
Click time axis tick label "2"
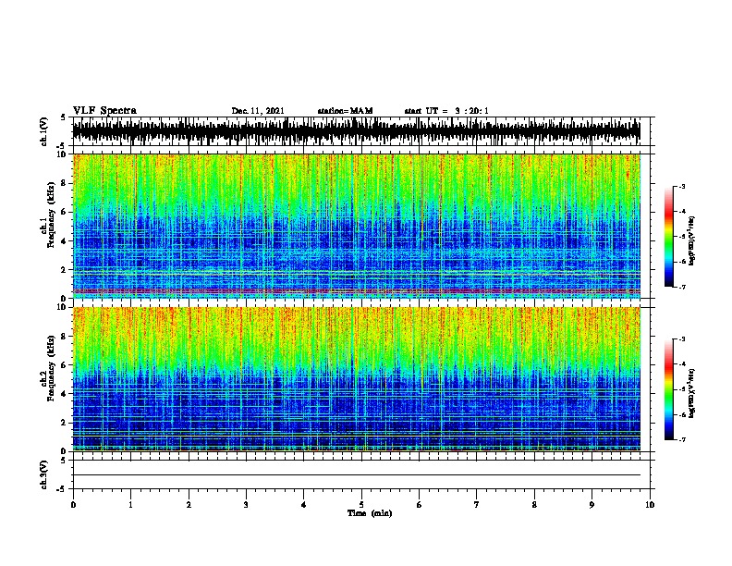click(189, 505)
